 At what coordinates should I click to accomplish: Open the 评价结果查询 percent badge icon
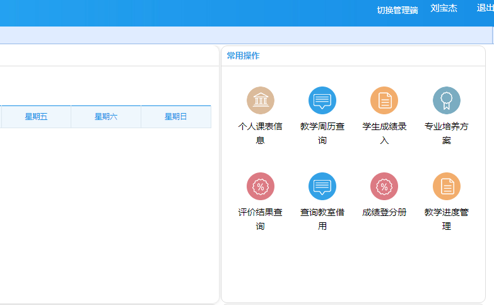pos(260,186)
